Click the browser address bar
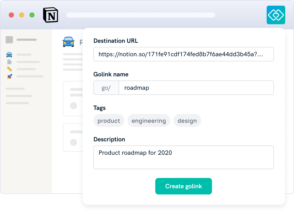Image resolution: width=294 pixels, height=212 pixels. coord(141,15)
